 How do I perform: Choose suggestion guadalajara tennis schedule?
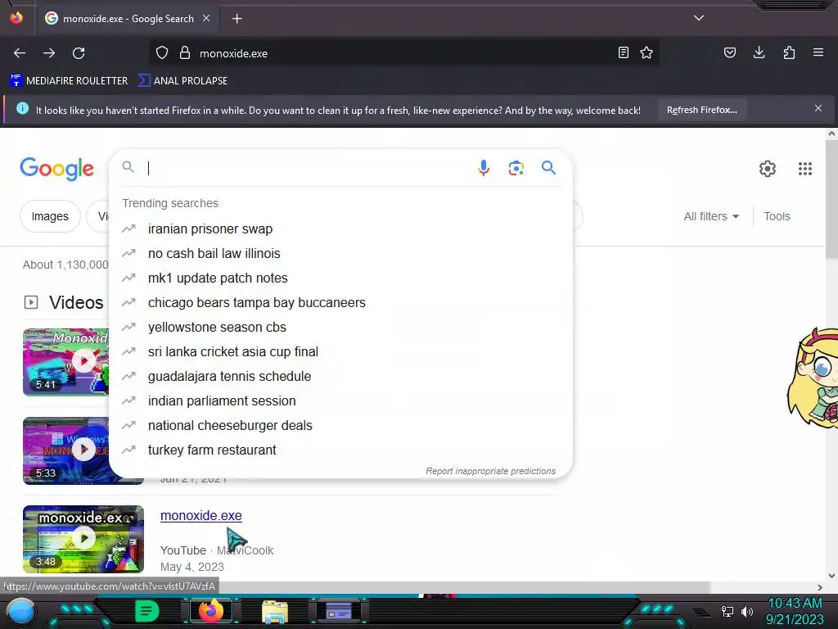tap(341, 377)
